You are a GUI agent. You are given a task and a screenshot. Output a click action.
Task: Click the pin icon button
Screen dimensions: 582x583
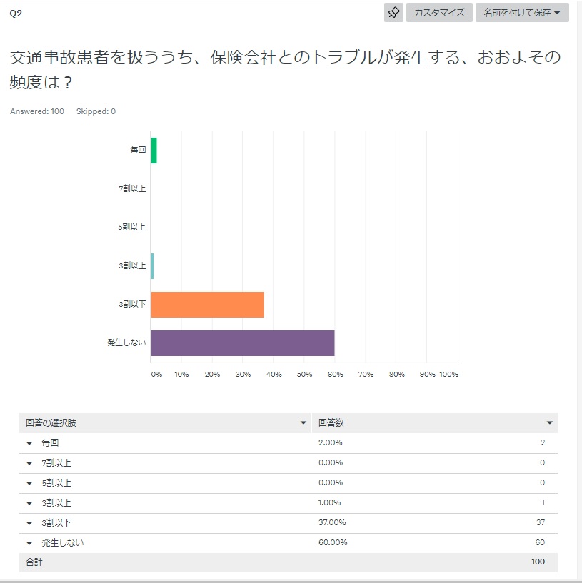tap(393, 12)
